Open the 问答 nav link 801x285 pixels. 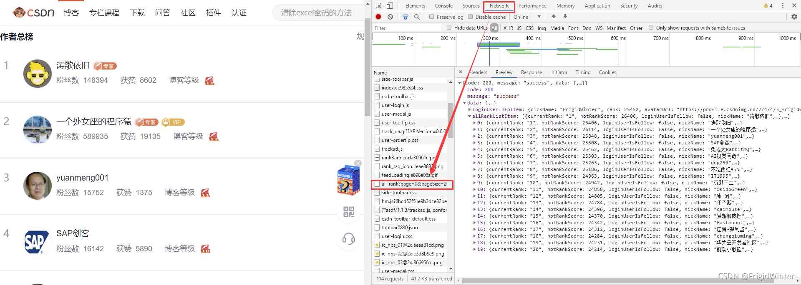(163, 13)
